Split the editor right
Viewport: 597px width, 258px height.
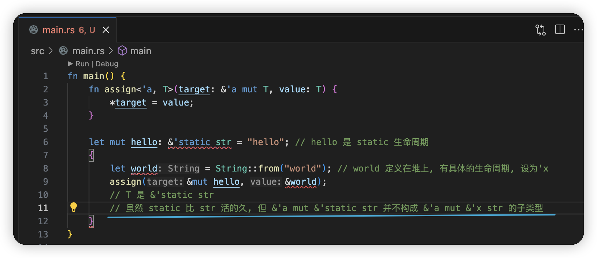coord(560,29)
